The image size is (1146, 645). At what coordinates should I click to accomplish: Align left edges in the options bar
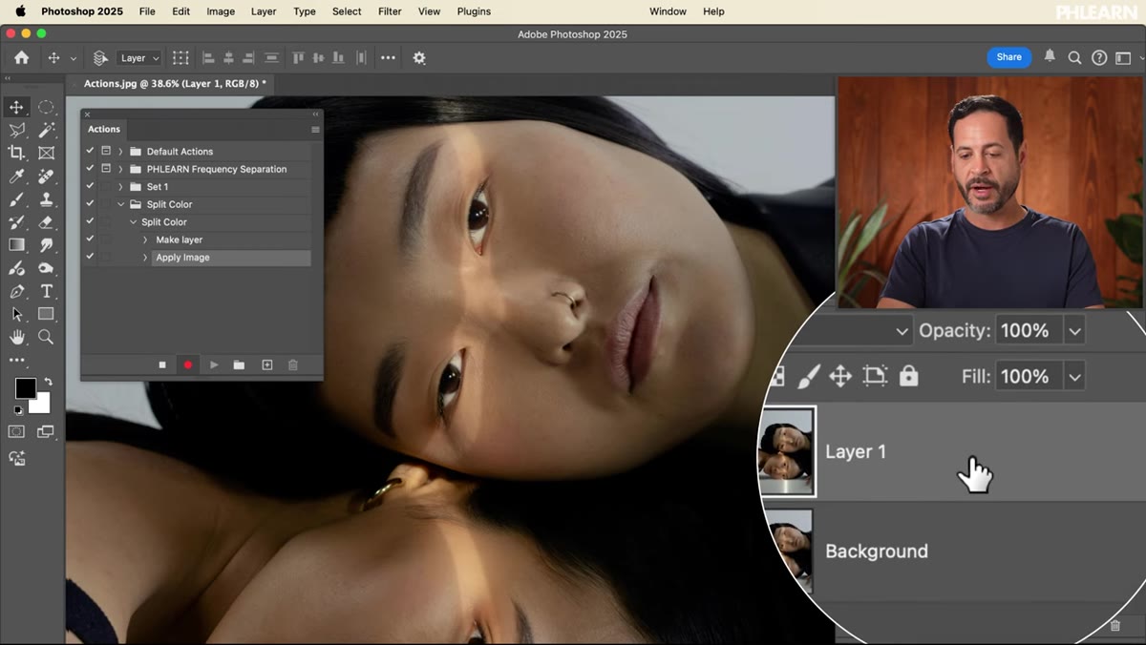coord(208,57)
